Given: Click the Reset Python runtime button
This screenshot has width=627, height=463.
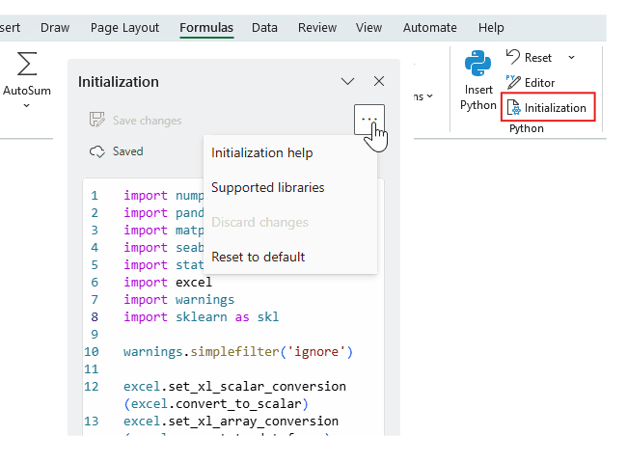Looking at the screenshot, I should pyautogui.click(x=529, y=58).
